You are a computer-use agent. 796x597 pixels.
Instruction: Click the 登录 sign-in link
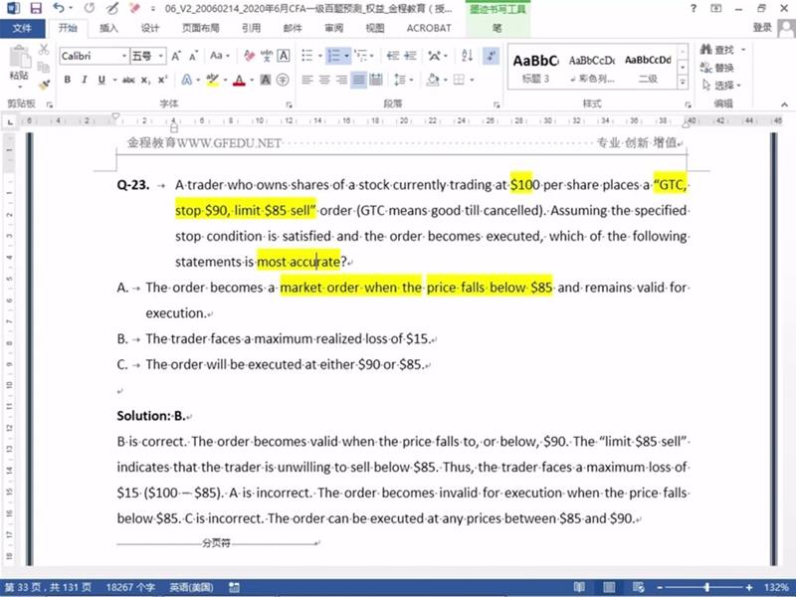pos(762,28)
